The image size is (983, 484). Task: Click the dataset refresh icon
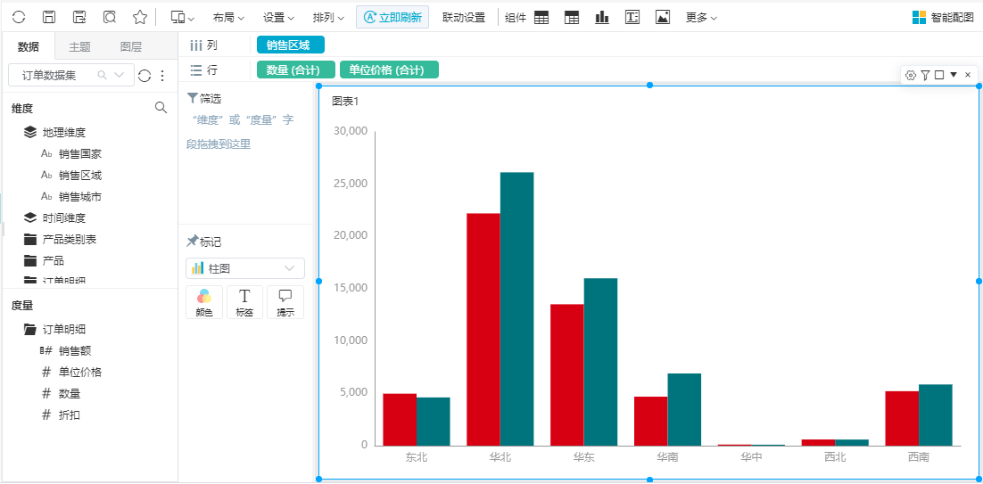tap(145, 76)
